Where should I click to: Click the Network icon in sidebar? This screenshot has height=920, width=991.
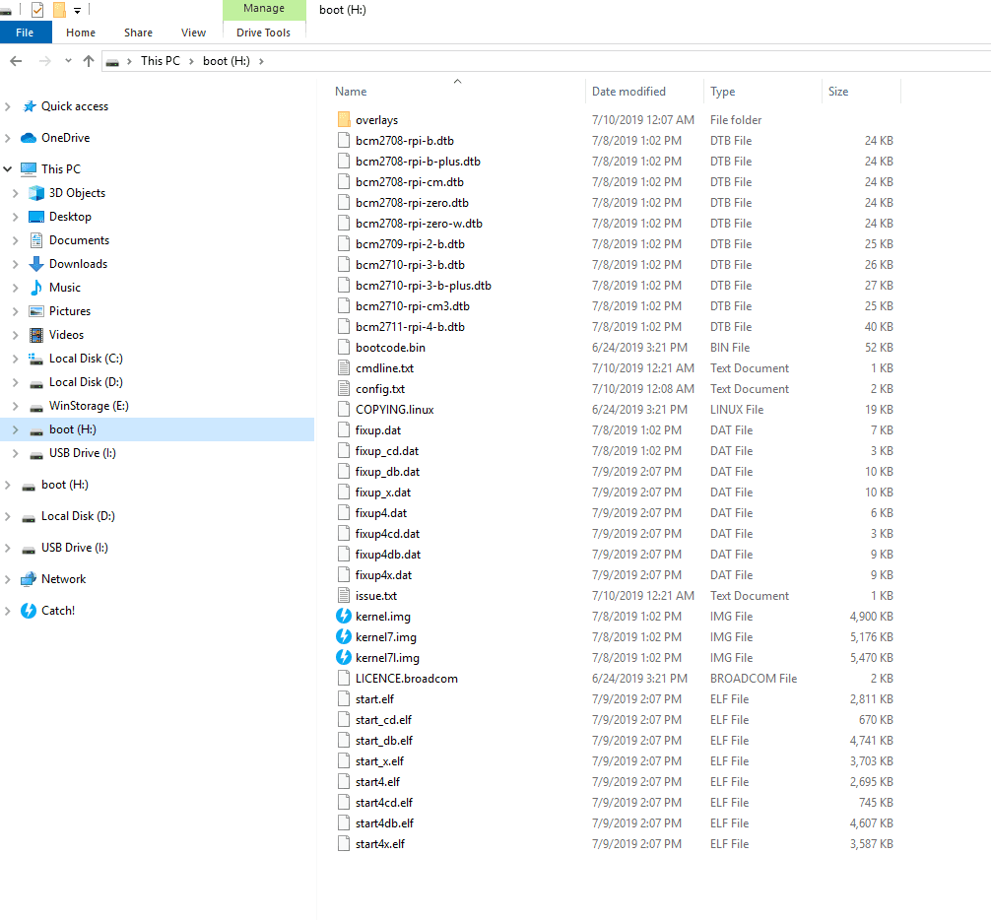pyautogui.click(x=29, y=579)
